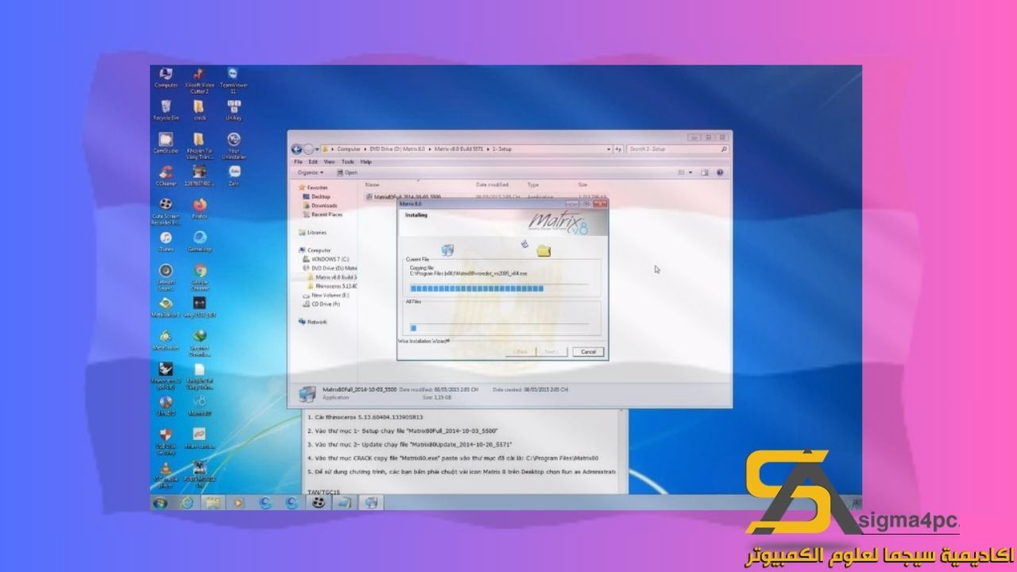
Task: Open Windows Explorer taskbar button
Action: [213, 503]
